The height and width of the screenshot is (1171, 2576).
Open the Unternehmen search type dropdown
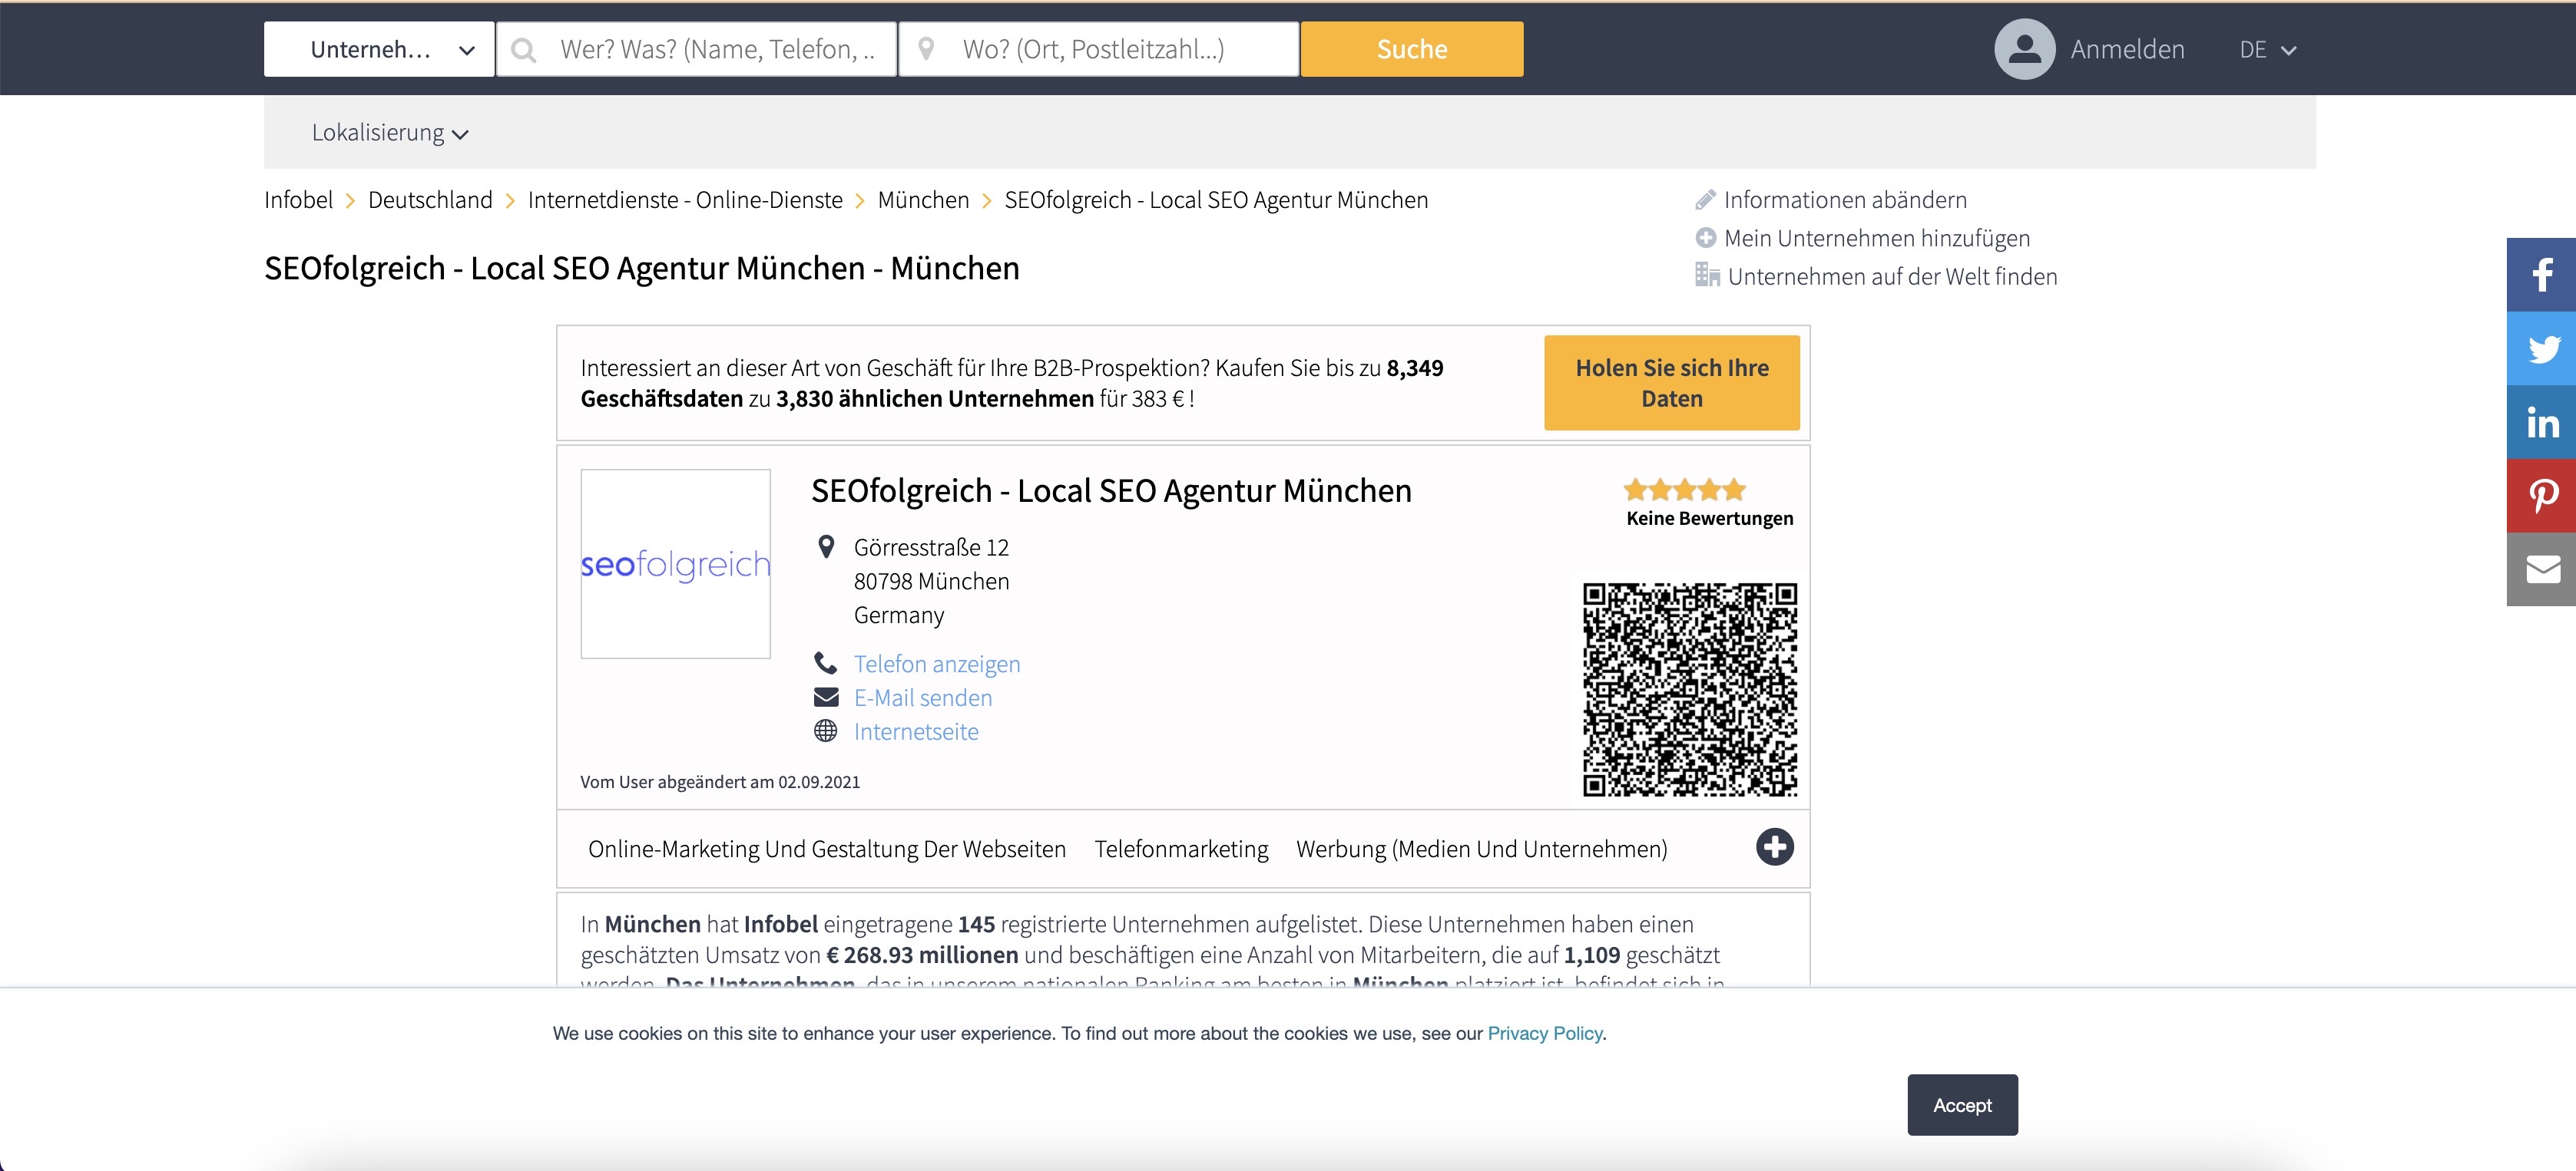coord(379,49)
